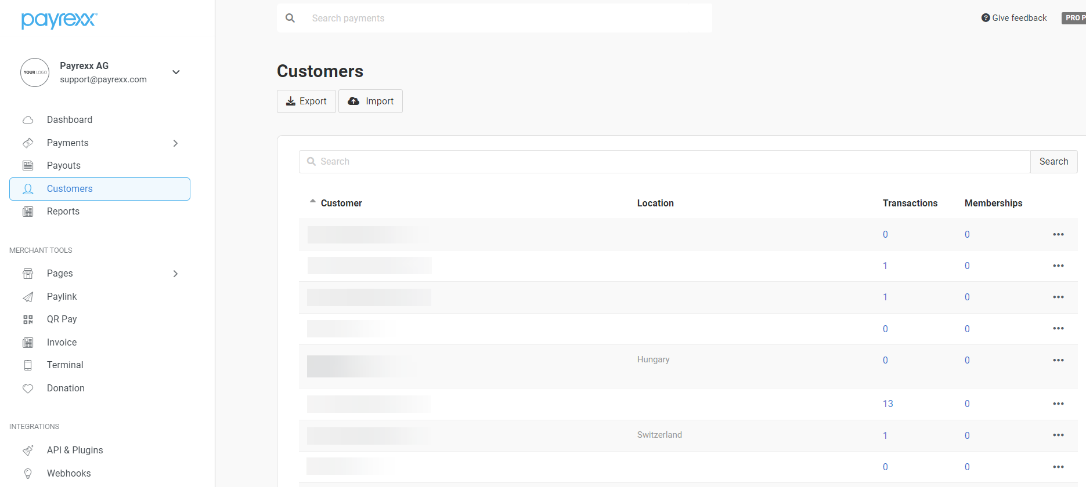This screenshot has width=1086, height=487.
Task: Open Pages under Merchant Tools
Action: coord(60,273)
